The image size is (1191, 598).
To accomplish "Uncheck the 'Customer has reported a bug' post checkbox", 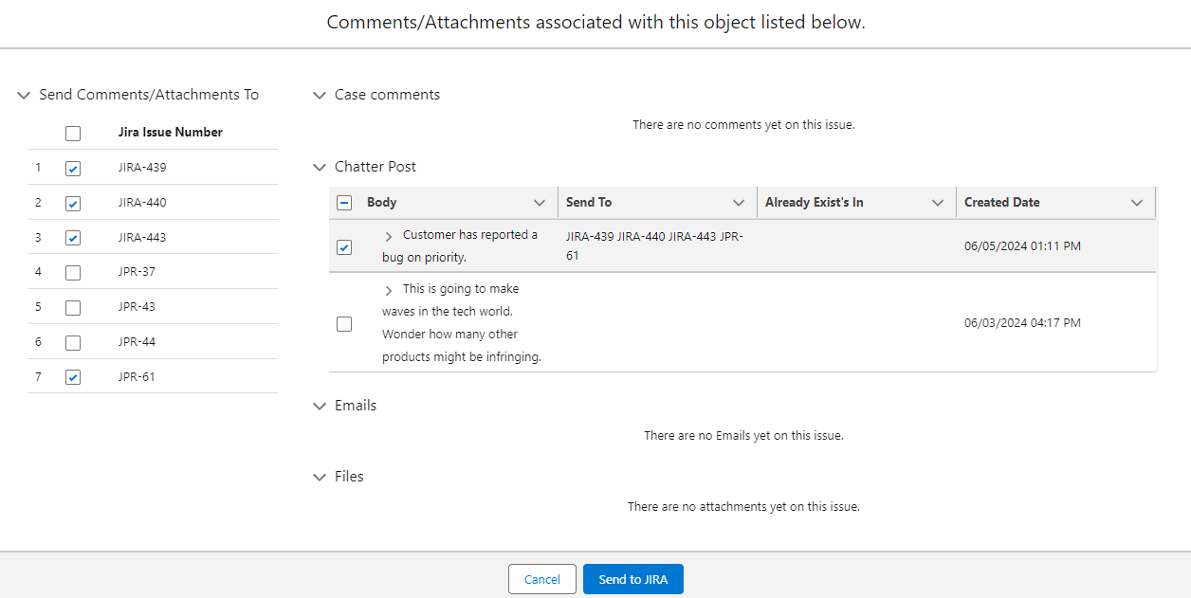I will coord(344,247).
